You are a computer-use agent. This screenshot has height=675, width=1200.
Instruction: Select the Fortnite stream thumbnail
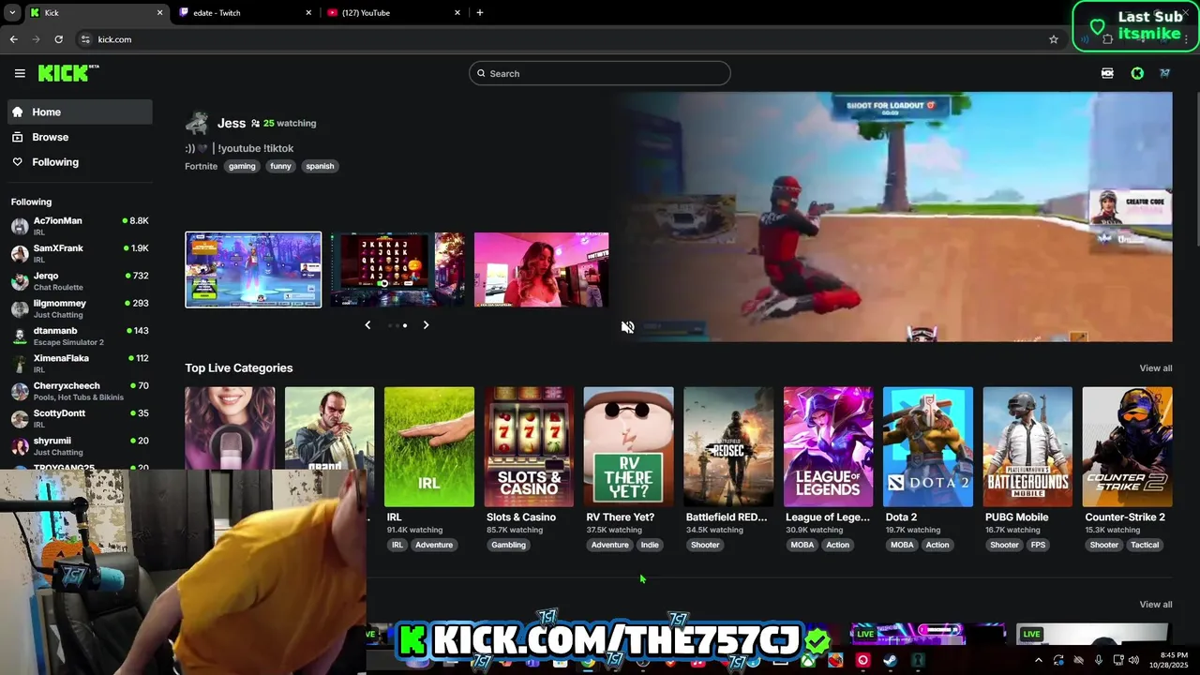253,270
